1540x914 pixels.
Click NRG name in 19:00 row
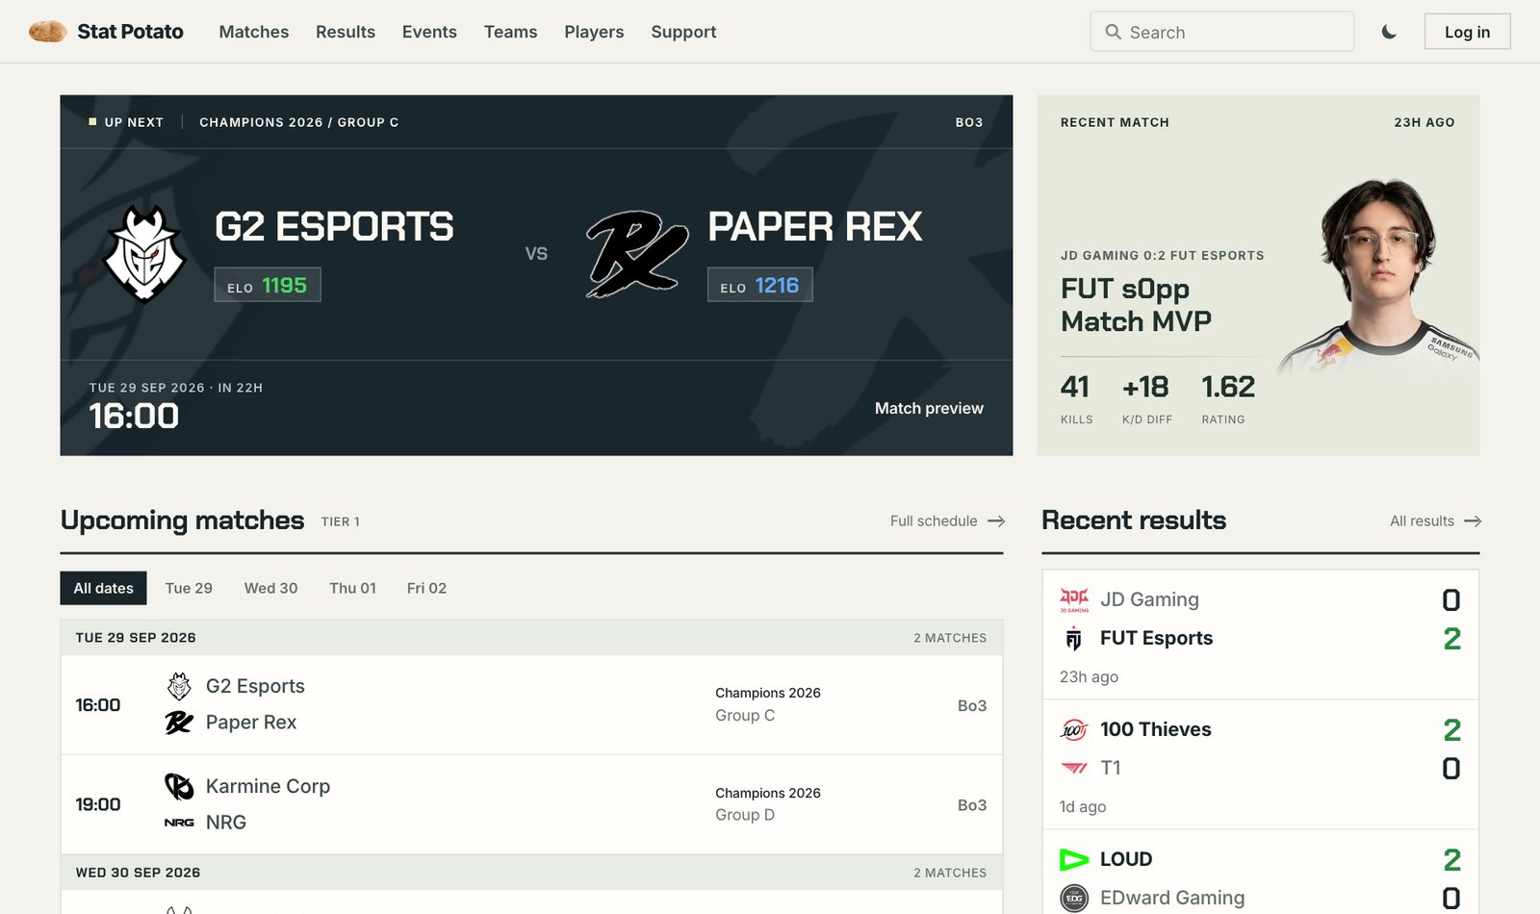pos(226,823)
